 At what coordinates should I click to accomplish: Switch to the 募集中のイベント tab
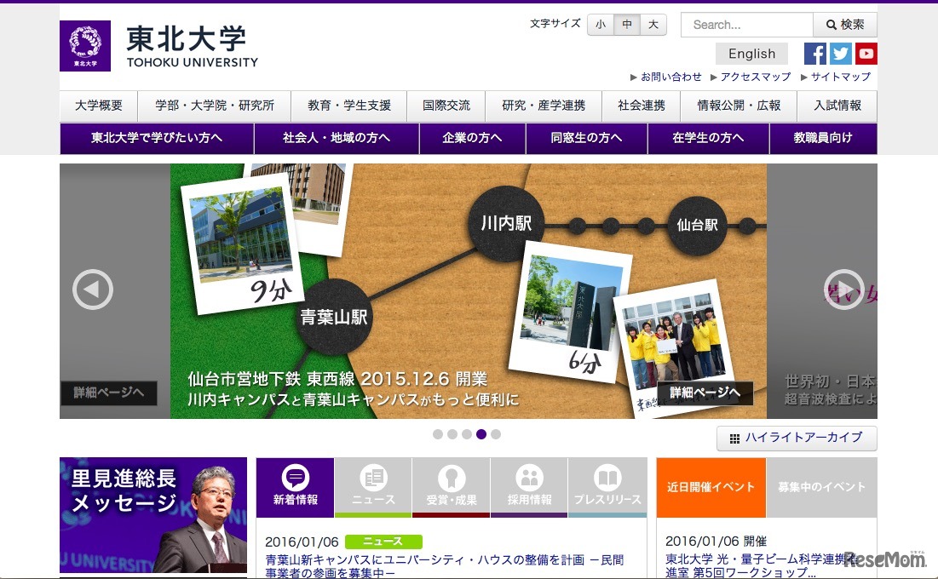tap(821, 487)
